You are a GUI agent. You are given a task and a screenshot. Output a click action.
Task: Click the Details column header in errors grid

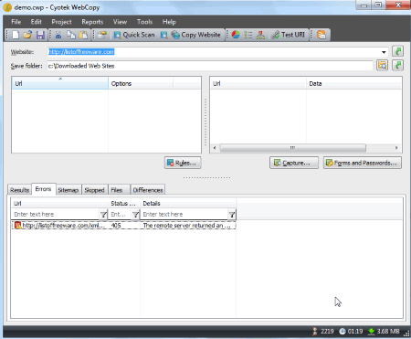pos(188,203)
